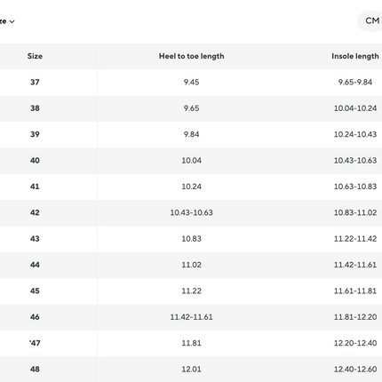Click the 11.22 heel length cell

pos(191,290)
